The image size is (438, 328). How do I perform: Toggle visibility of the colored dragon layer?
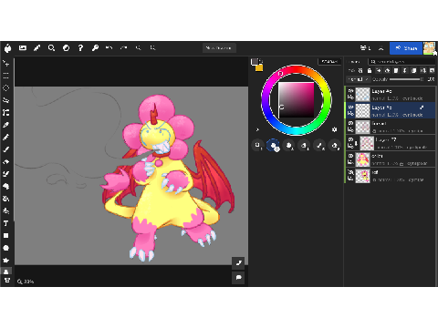(x=350, y=156)
